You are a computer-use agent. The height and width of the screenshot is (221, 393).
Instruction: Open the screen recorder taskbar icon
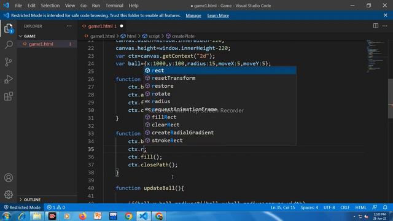pyautogui.click(x=52, y=216)
